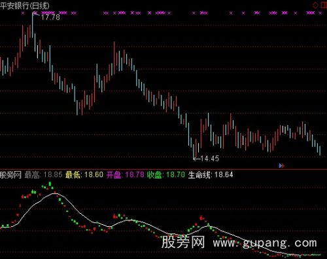The width and height of the screenshot is (327, 259).
Task: Click the 18.78 value after 开盘
Action: [x=135, y=175]
